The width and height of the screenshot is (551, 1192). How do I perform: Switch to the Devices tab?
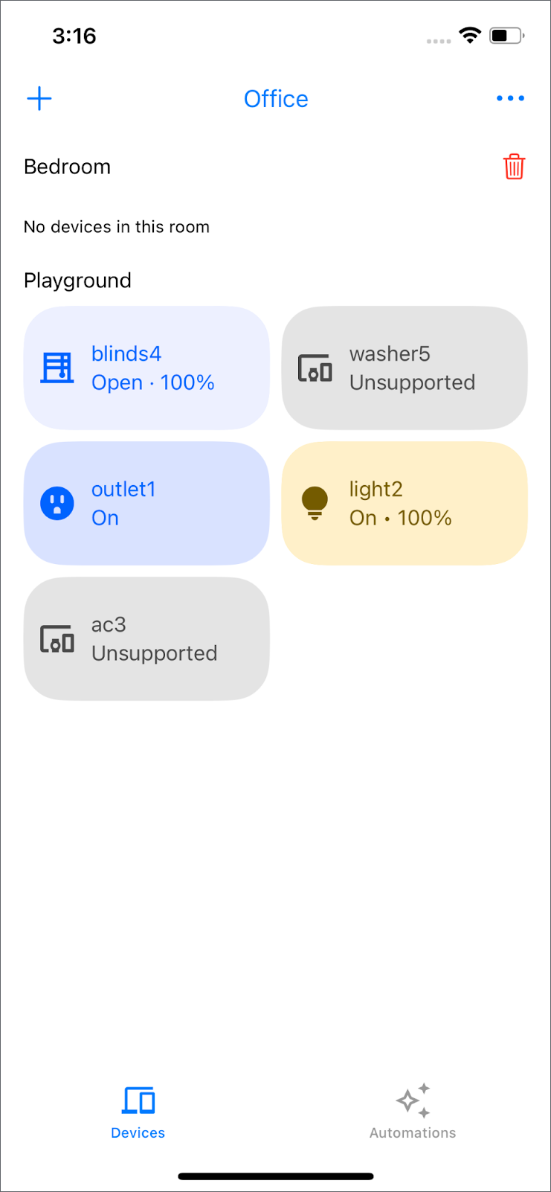point(138,1112)
